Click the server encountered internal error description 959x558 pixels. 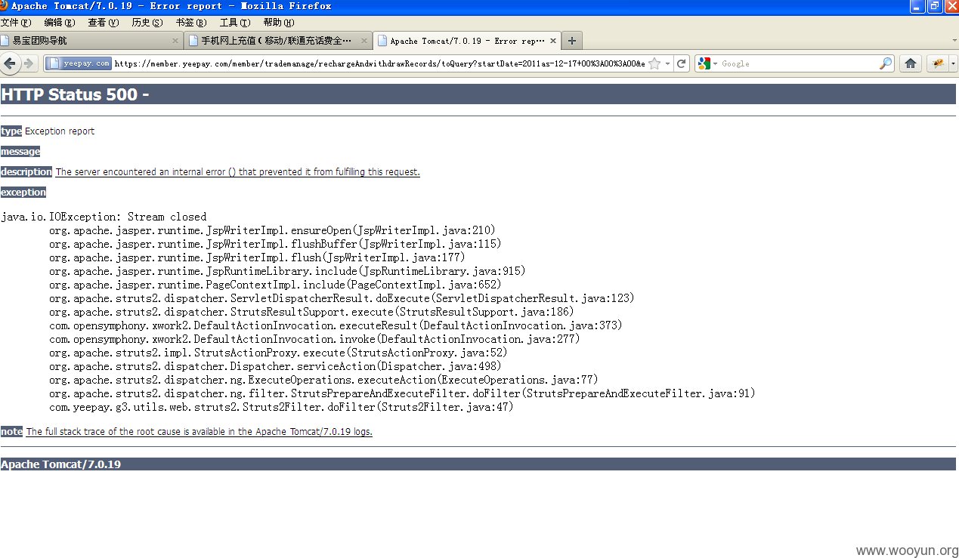(237, 172)
